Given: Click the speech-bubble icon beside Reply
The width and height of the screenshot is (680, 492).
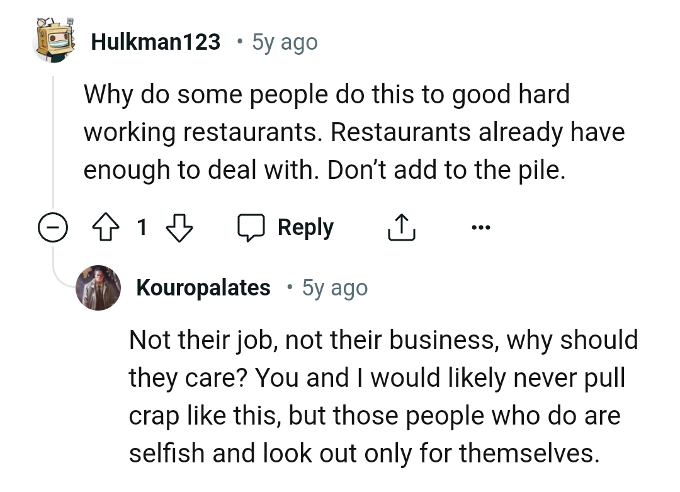Looking at the screenshot, I should pyautogui.click(x=251, y=228).
